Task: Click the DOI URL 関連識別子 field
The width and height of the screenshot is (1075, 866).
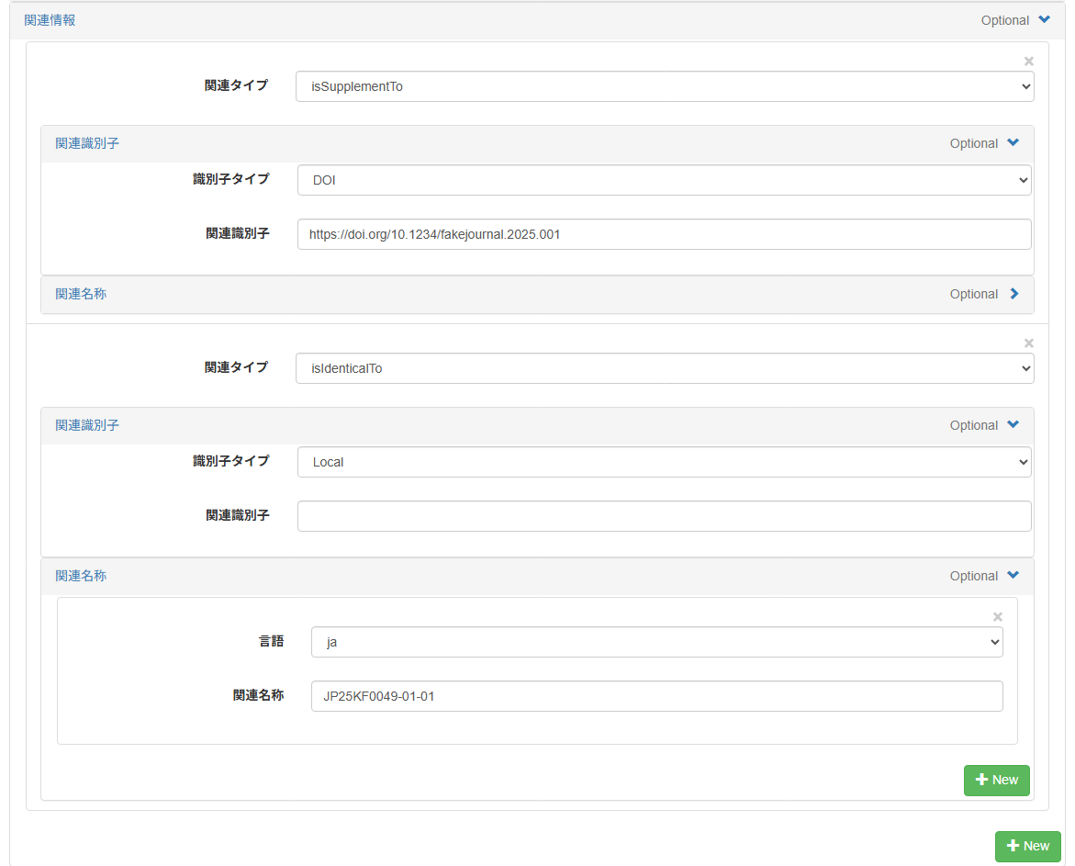Action: (x=664, y=234)
